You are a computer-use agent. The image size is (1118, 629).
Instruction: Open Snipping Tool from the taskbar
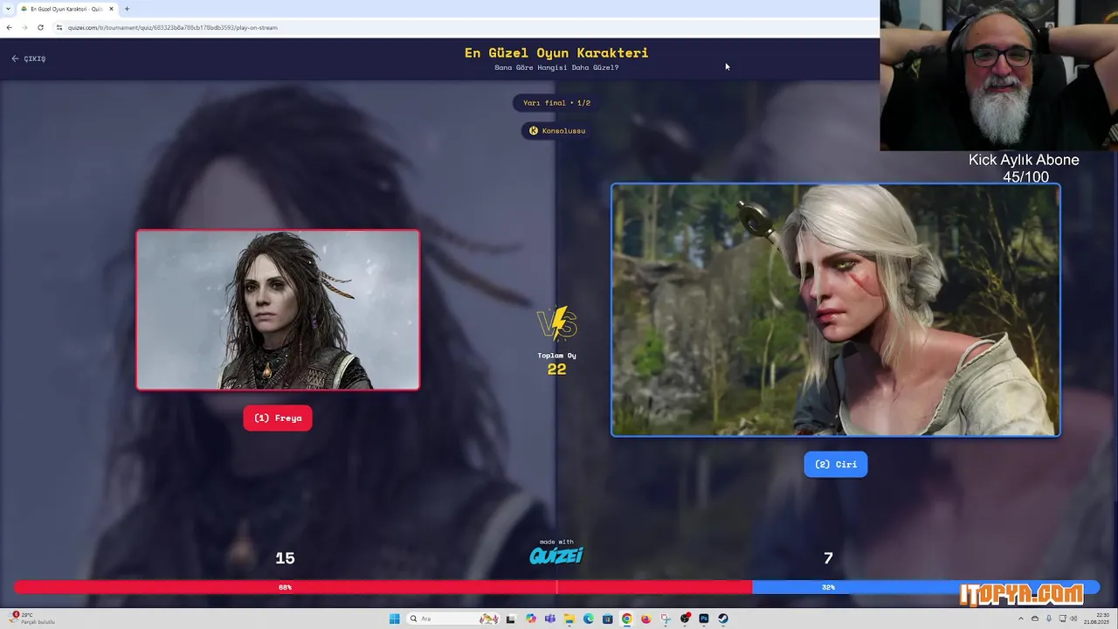[666, 619]
